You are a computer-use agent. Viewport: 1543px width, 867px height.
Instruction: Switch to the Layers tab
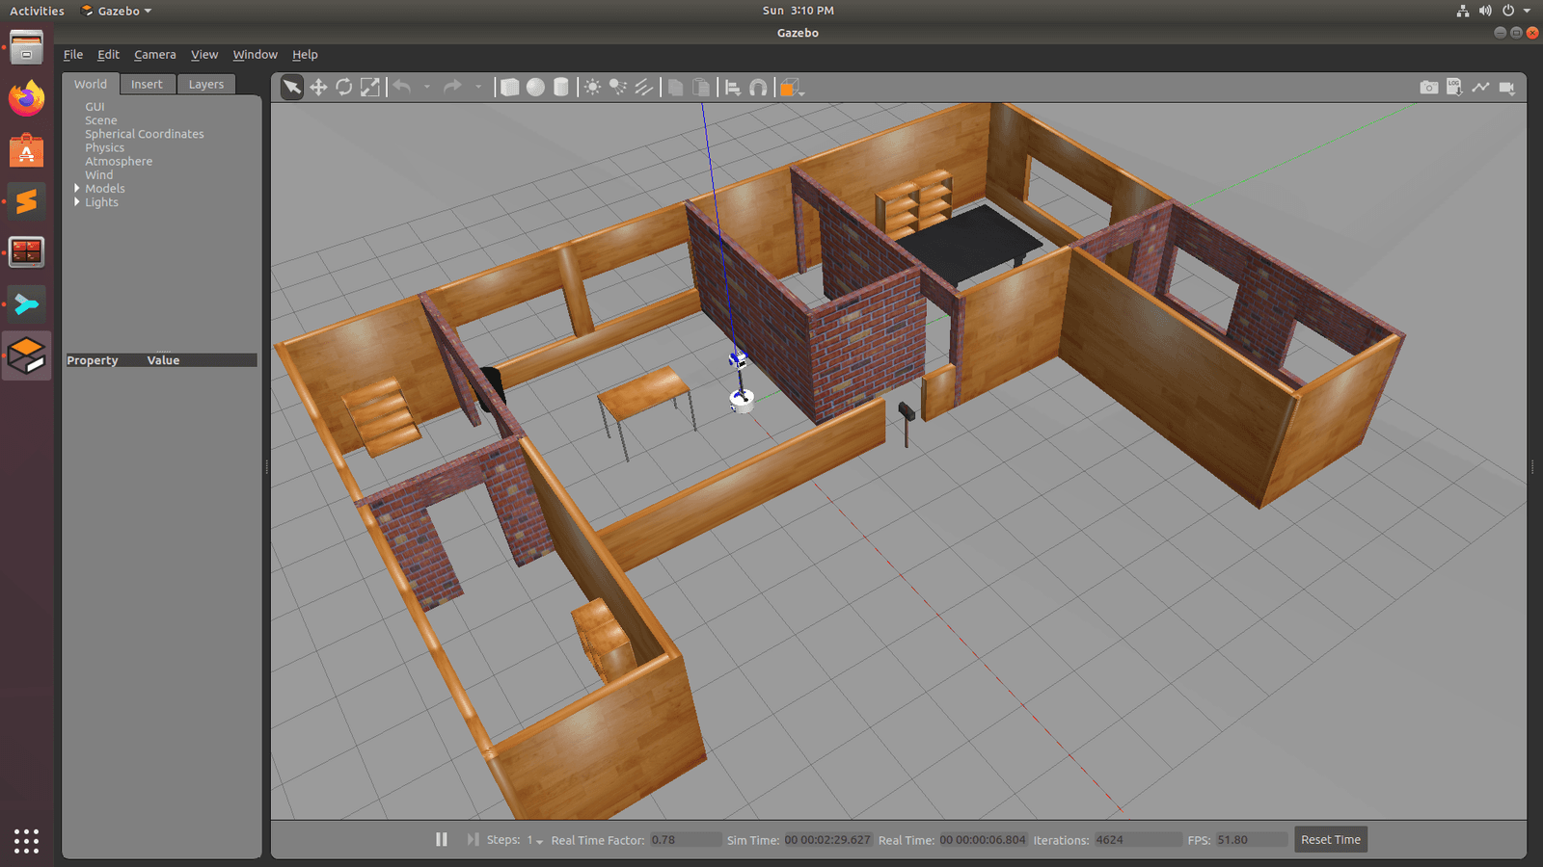click(206, 84)
